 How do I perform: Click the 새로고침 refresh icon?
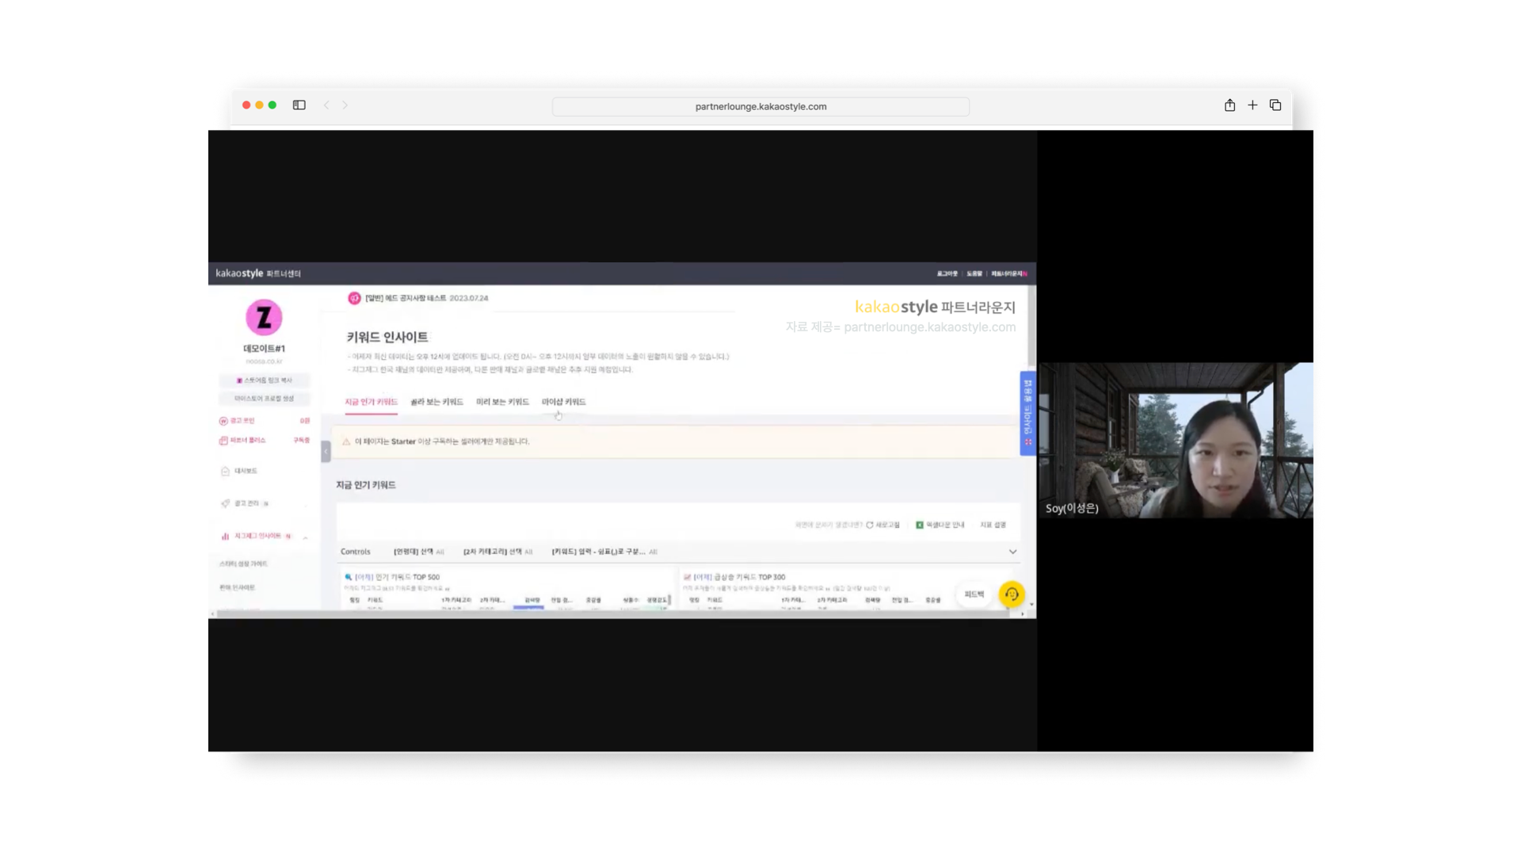tap(870, 525)
